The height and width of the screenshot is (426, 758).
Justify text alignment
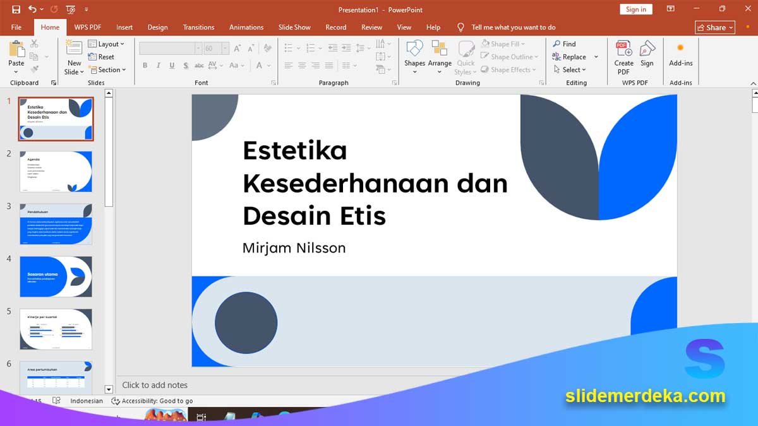click(328, 65)
